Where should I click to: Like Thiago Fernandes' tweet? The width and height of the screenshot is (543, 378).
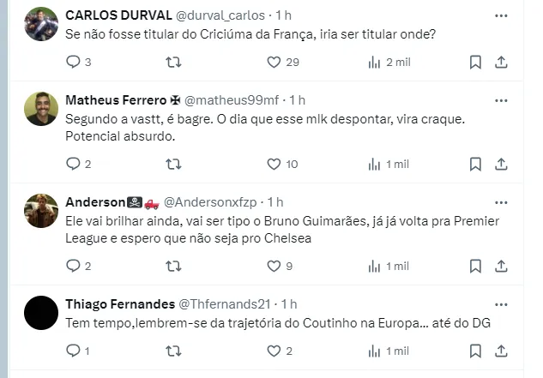pos(274,351)
